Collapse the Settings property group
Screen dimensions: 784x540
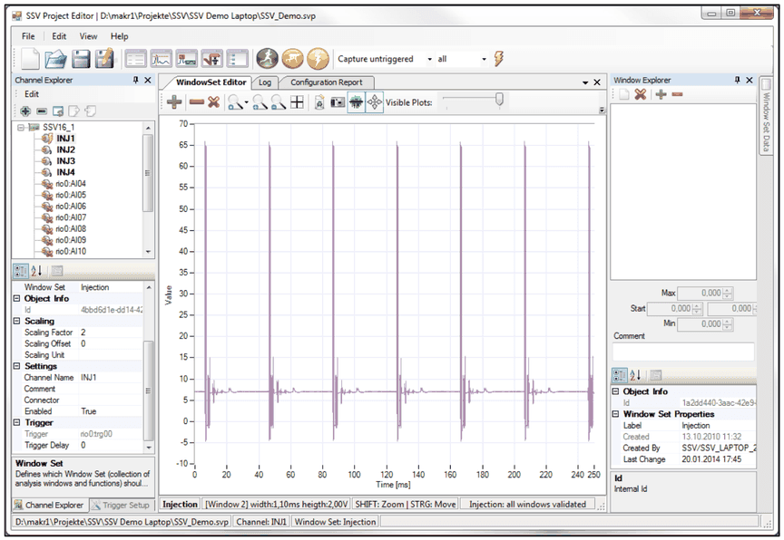pos(16,366)
